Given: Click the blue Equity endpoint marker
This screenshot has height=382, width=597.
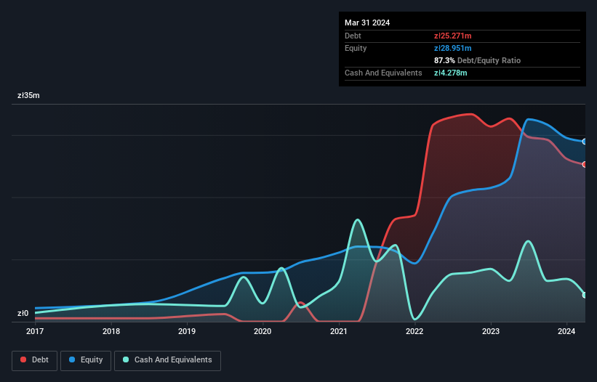Looking at the screenshot, I should coord(585,142).
